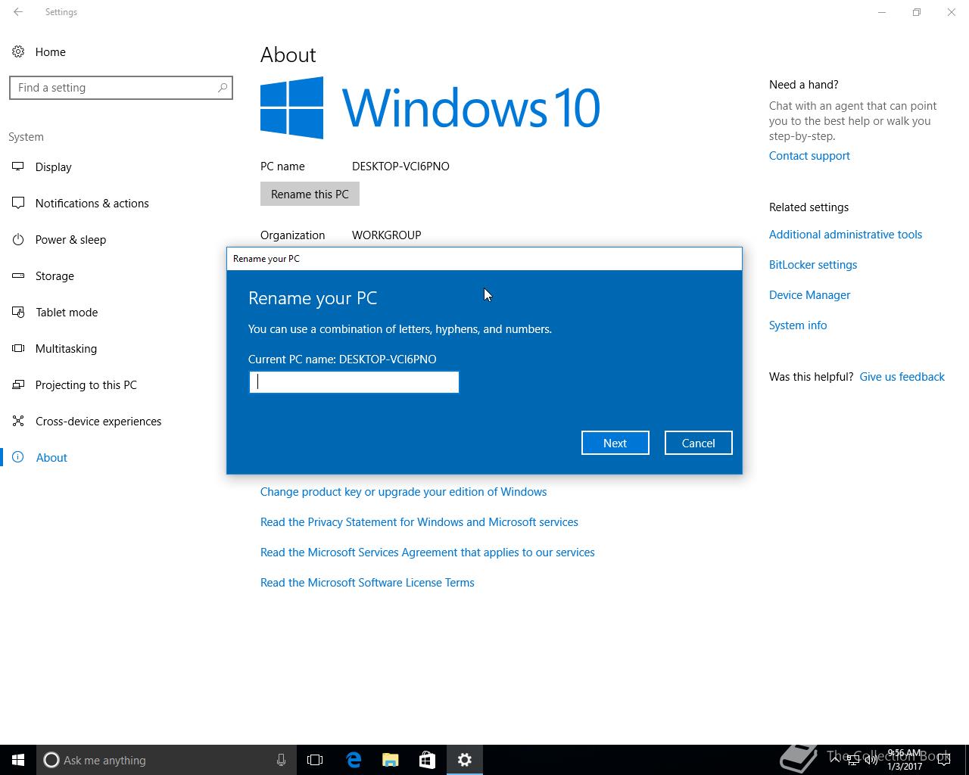Open Task View from the taskbar
The height and width of the screenshot is (775, 969).
coord(315,760)
